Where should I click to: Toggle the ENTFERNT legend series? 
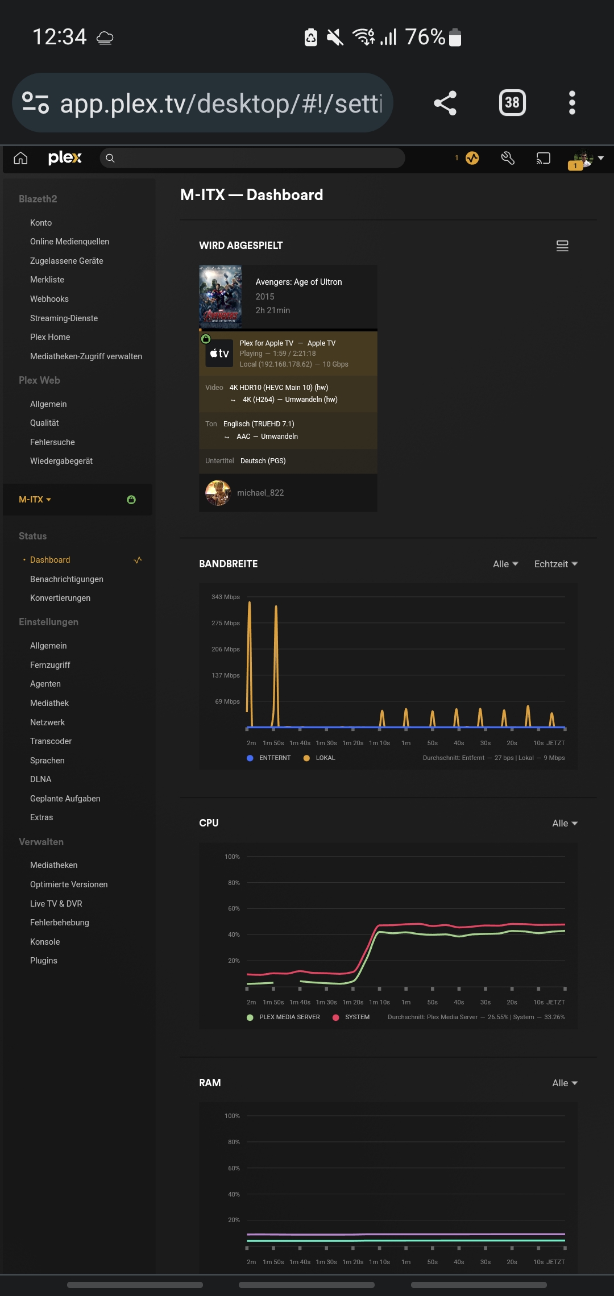tap(269, 758)
